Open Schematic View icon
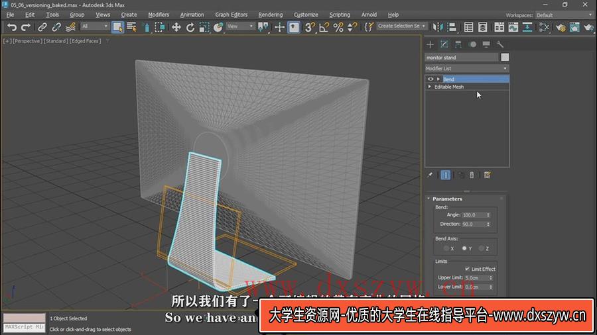 pos(527,27)
